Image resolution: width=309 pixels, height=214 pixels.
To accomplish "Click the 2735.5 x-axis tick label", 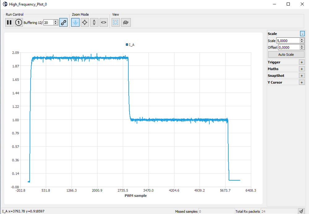I will [123, 190].
